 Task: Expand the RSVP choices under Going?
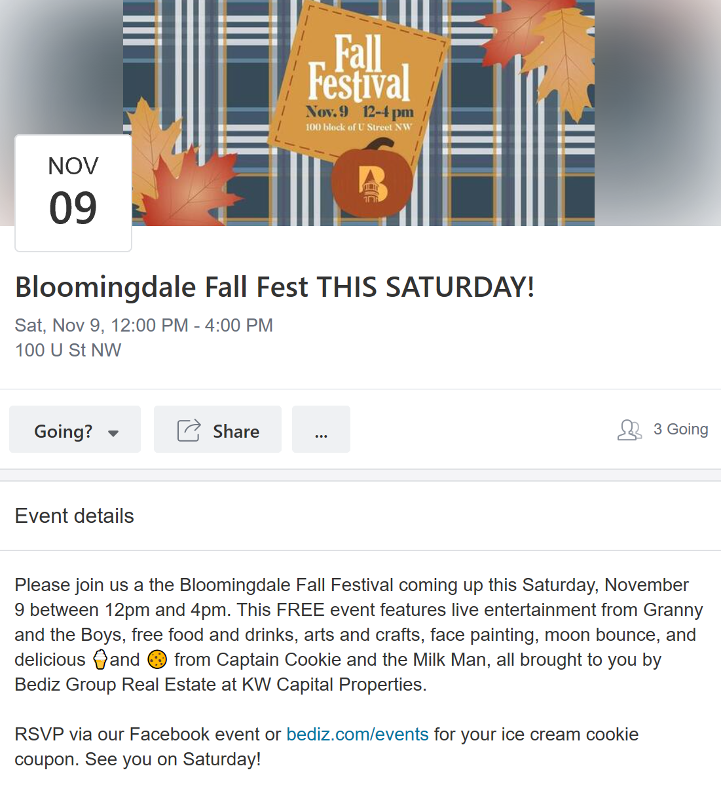click(x=74, y=430)
